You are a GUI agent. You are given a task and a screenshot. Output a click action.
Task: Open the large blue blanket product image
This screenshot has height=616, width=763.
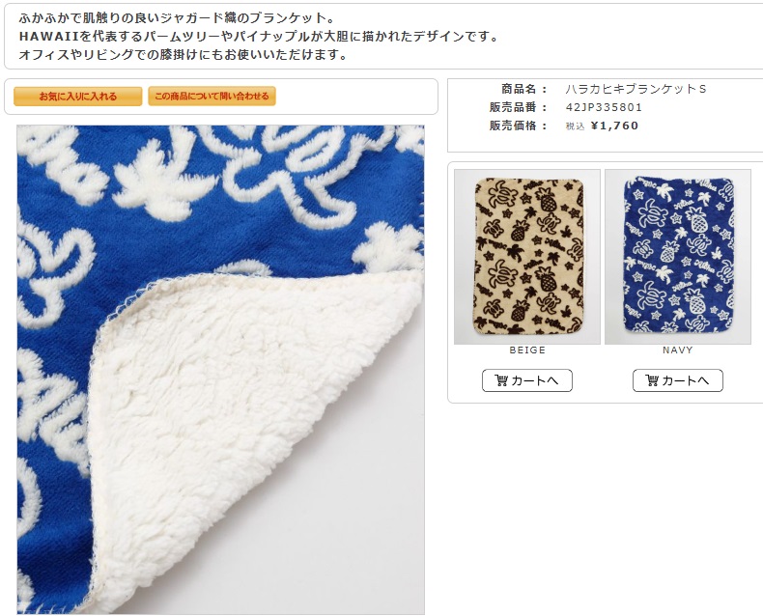coord(220,370)
